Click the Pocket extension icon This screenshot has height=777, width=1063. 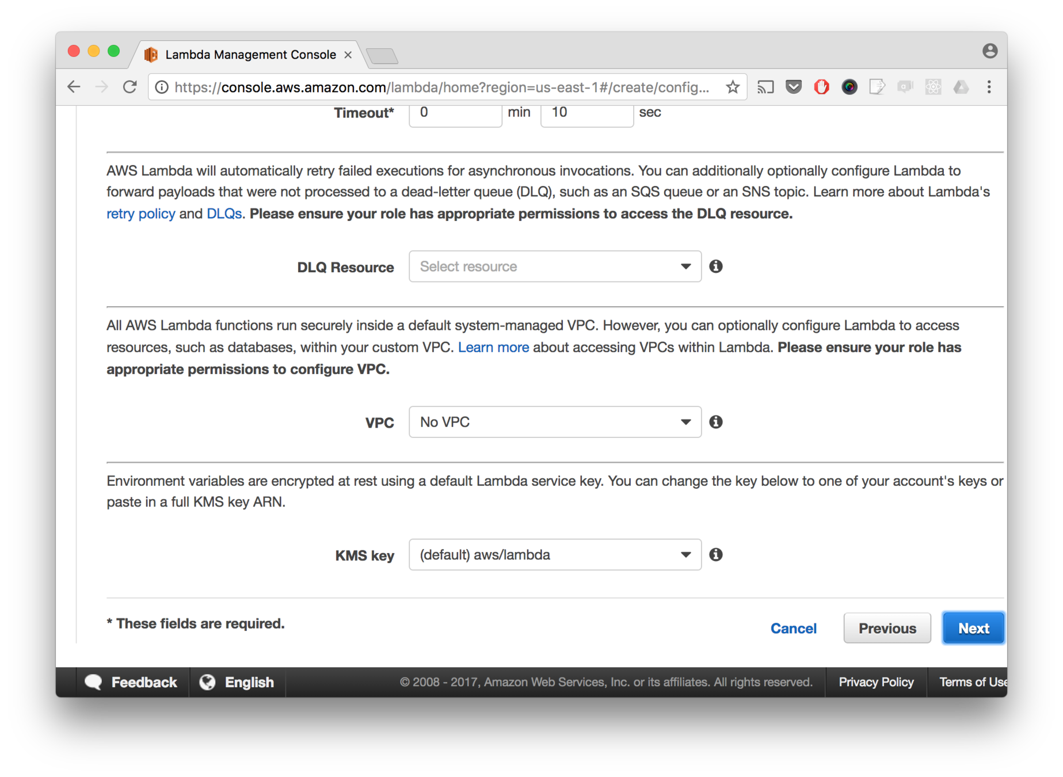pos(794,87)
